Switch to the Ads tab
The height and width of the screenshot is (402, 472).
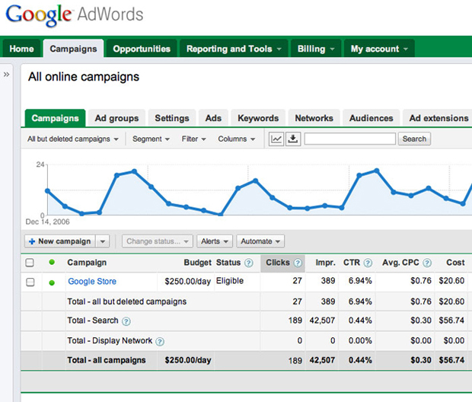coord(213,118)
